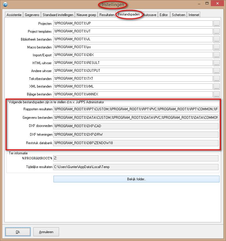The image size is (226, 241).
Task: Browse for the Andere uitvoer folder
Action: (216, 71)
